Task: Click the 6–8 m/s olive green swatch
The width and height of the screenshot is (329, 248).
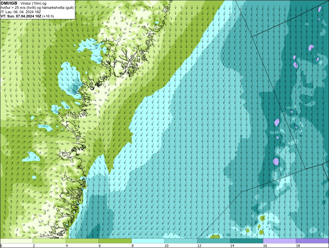Action: point(115,241)
